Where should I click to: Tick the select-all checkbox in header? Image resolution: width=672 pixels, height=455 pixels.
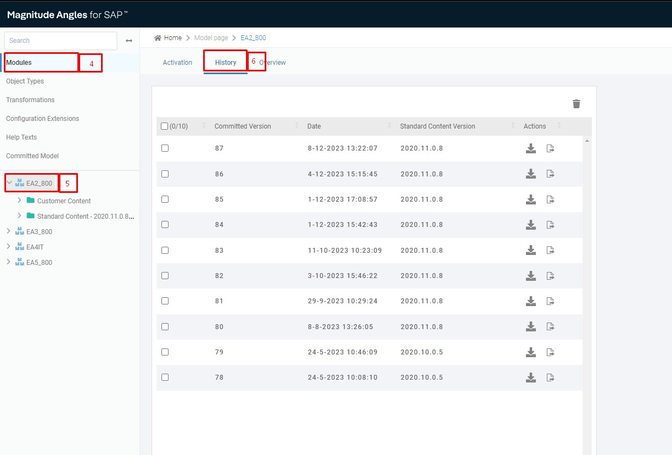(164, 126)
